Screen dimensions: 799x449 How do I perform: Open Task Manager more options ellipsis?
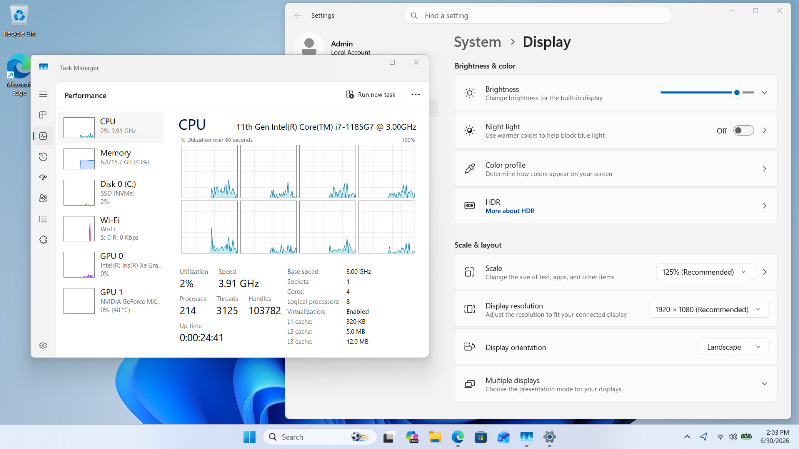click(416, 95)
